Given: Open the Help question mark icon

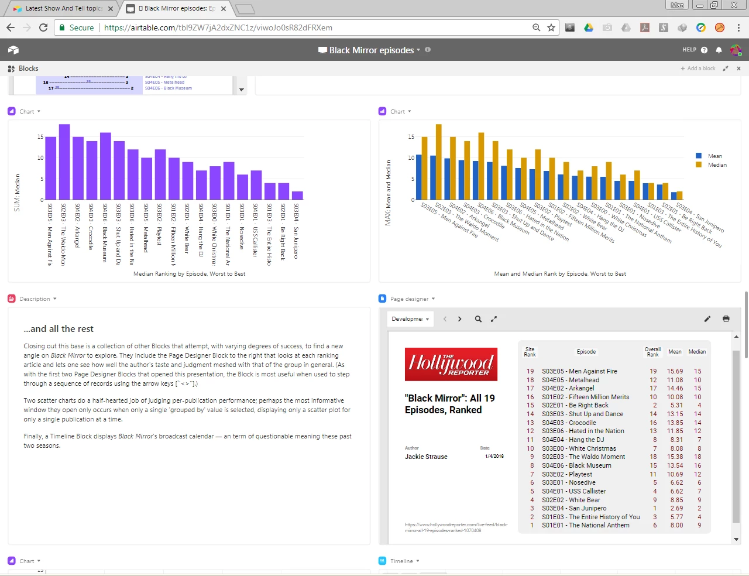Looking at the screenshot, I should point(704,50).
